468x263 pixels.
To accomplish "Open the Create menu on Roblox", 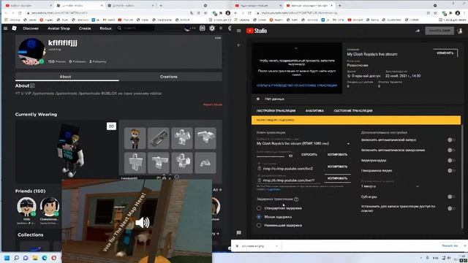I will coord(85,28).
